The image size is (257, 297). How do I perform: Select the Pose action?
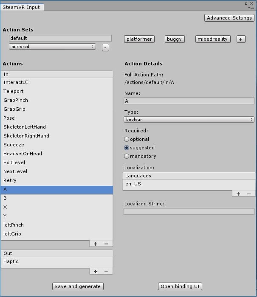56,118
